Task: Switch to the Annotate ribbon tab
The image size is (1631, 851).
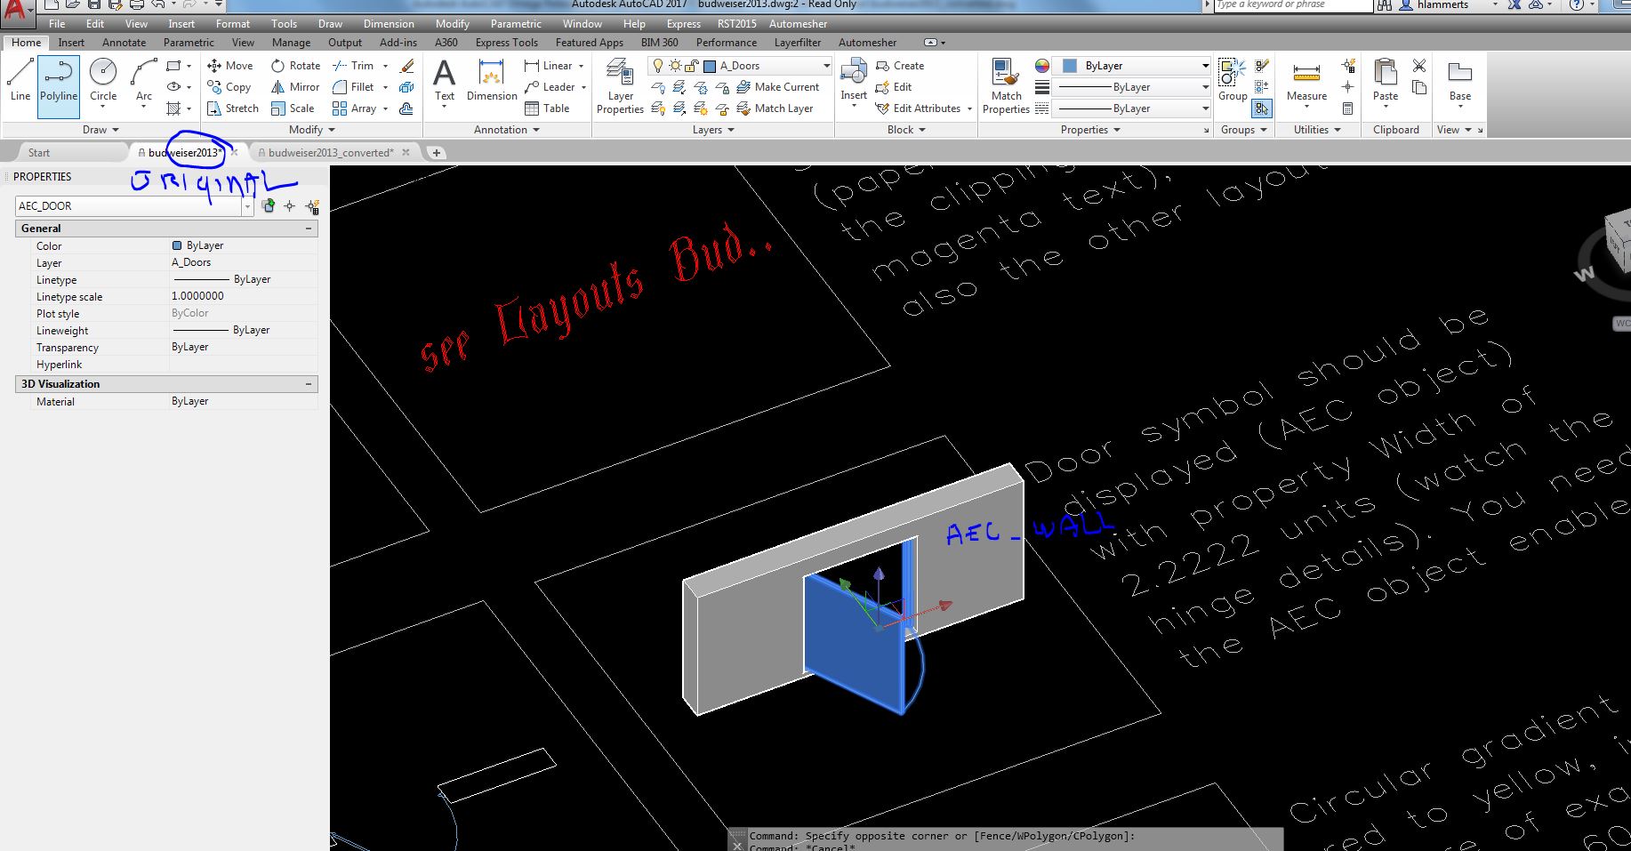Action: point(124,43)
